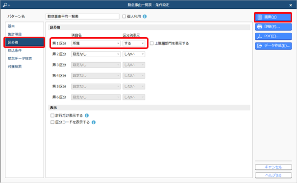The width and height of the screenshot is (297, 183).
Task: Check 計行だけ表示する option
Action: click(52, 115)
